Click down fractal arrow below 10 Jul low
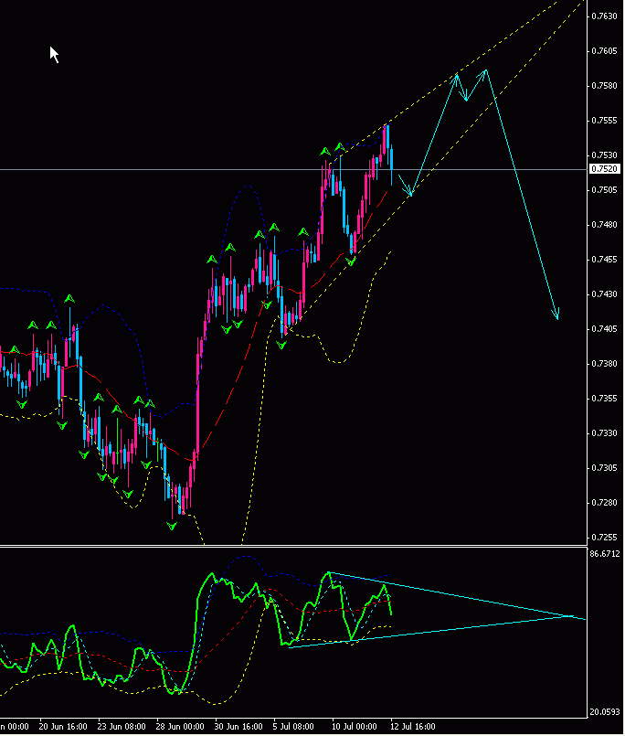The width and height of the screenshot is (625, 736). click(352, 262)
